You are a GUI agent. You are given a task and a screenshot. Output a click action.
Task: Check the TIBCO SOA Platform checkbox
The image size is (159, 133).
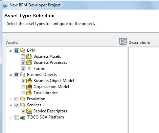17,117
